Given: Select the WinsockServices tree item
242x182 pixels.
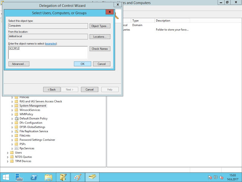Looking at the screenshot, I should tap(29, 110).
